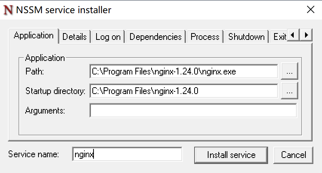Click the Service name field containing nginx
Image resolution: width=322 pixels, height=173 pixels.
coord(127,154)
